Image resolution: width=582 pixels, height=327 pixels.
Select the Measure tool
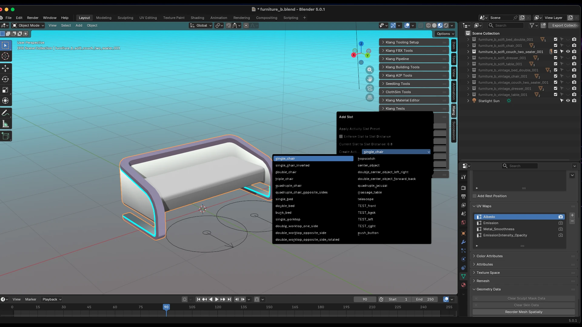[5, 124]
